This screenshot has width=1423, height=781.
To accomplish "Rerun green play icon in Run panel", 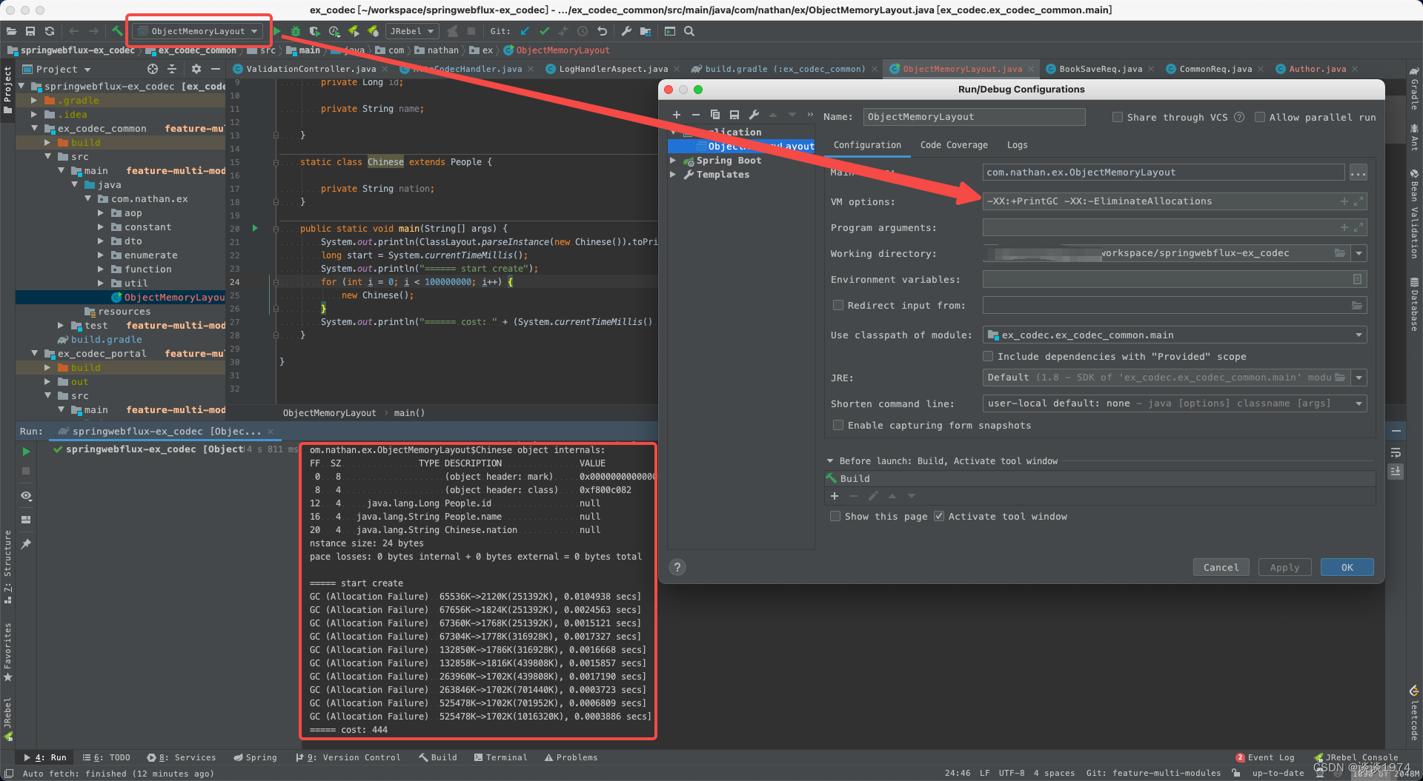I will (26, 452).
